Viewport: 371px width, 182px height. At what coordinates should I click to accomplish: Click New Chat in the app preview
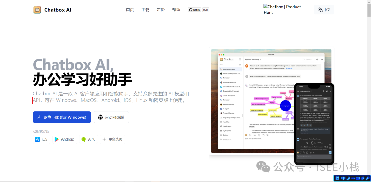[x=231, y=122]
